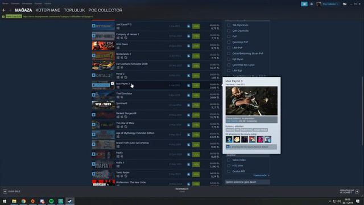Screen dimensions: 364x205
Task: Select the Darkest Dungeon row title
Action: tap(126, 113)
